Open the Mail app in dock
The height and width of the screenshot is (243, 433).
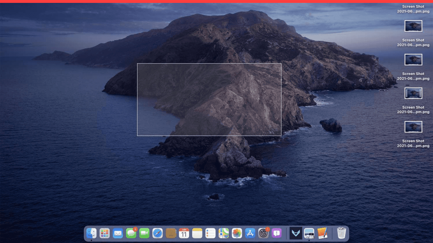click(x=118, y=233)
